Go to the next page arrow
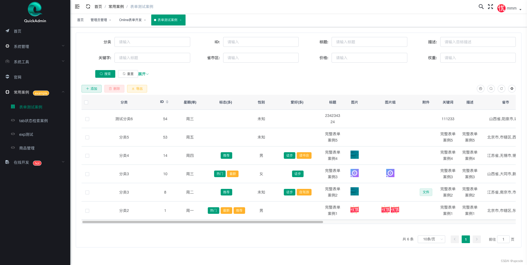 (x=477, y=239)
